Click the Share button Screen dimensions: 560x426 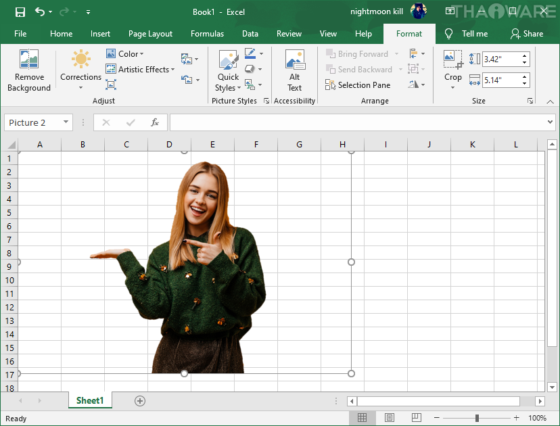[x=527, y=34]
